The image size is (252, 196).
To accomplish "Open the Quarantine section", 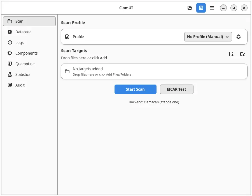I will pos(29,64).
